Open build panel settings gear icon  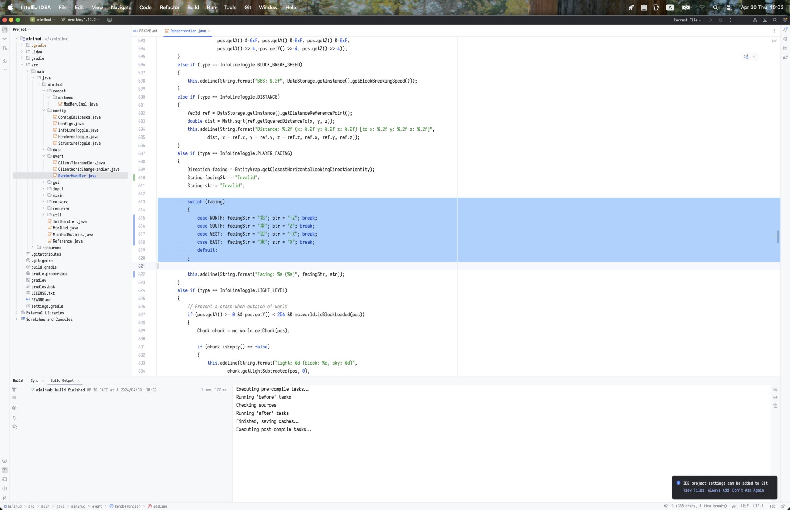14,408
